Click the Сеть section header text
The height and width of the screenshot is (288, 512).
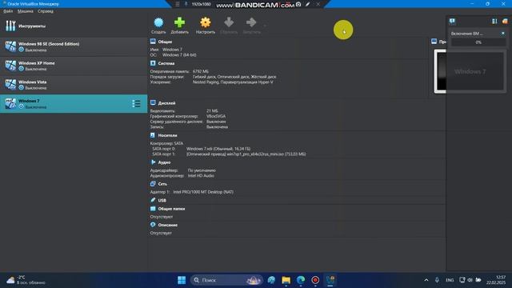click(162, 184)
